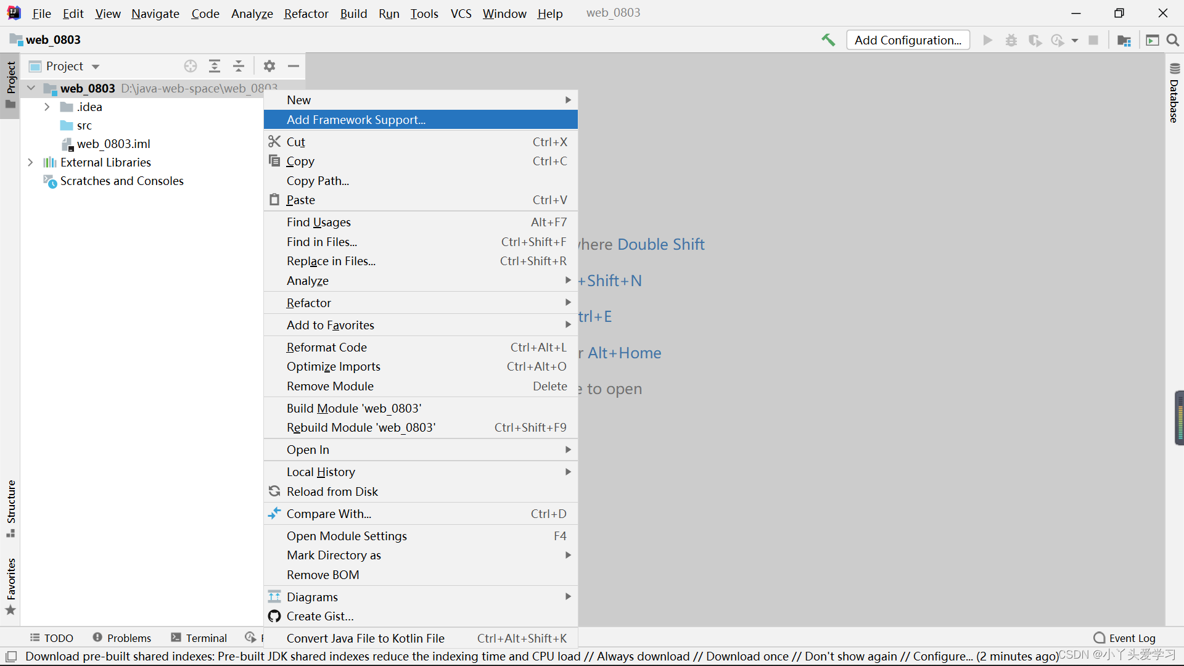Screen dimensions: 1184x666
Task: Expand the Diagrams submenu
Action: (x=421, y=597)
